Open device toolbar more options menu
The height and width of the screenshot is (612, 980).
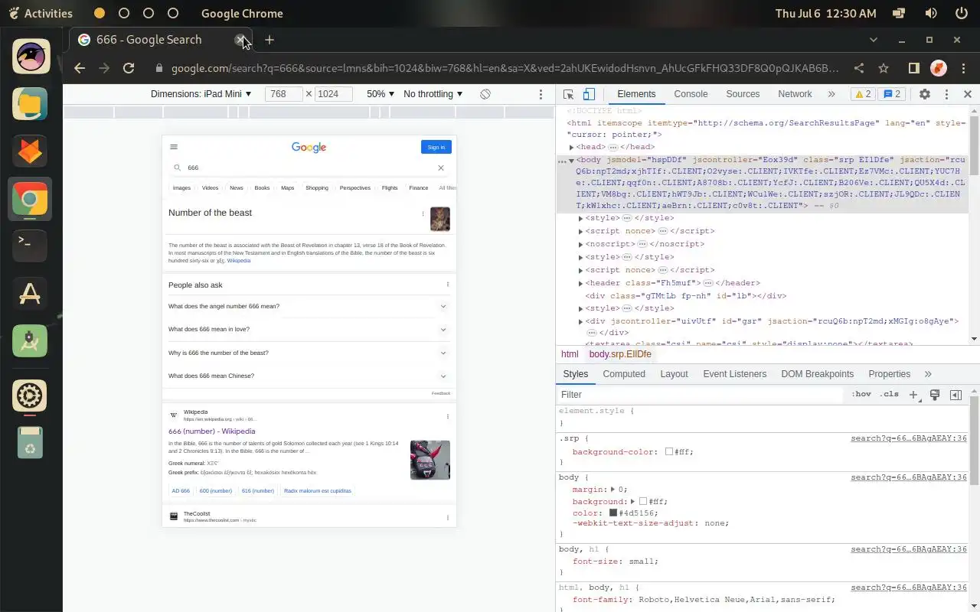coord(541,94)
